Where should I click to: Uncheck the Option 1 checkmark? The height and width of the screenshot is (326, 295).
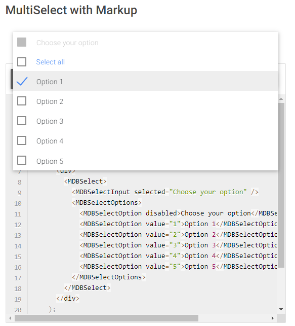22,81
